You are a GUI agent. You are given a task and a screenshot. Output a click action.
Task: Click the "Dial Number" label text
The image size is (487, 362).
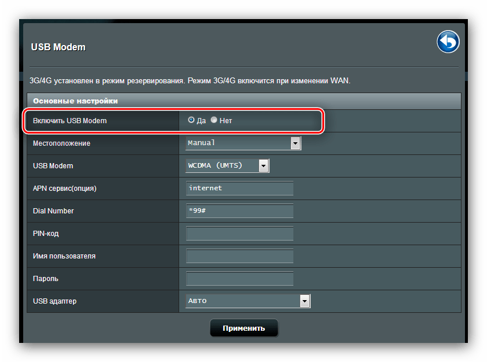53,211
